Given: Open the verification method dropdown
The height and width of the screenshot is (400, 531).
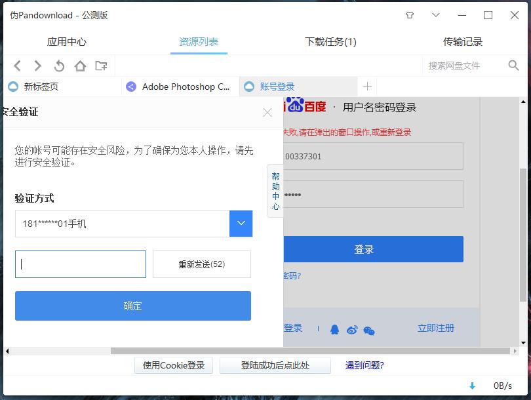Looking at the screenshot, I should click(x=241, y=224).
